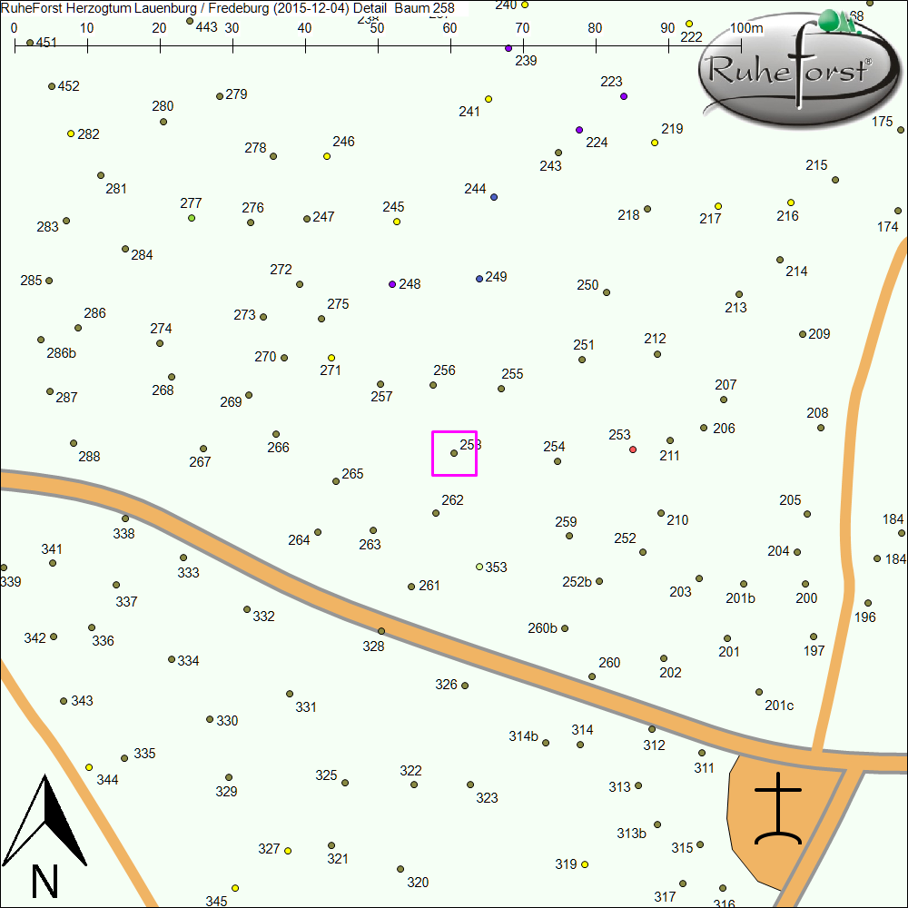
Task: Click the 100m label on the scale bar
Action: tap(745, 28)
